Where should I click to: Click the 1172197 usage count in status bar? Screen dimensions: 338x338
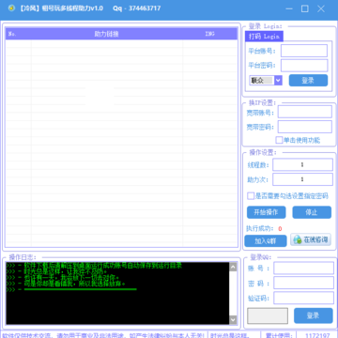click(317, 335)
